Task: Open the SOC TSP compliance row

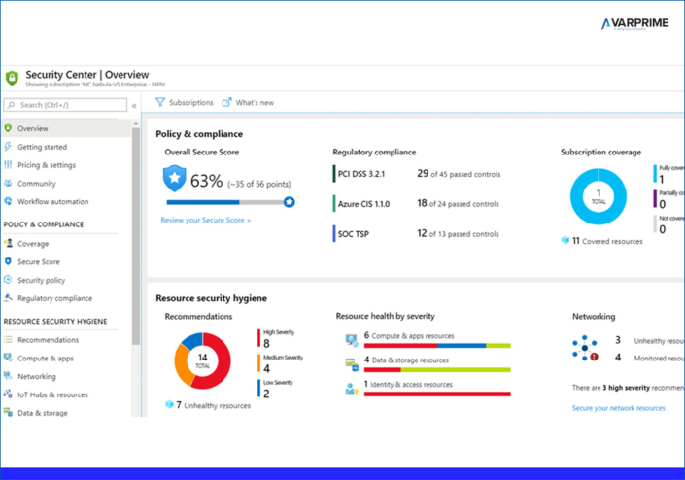Action: click(x=416, y=233)
